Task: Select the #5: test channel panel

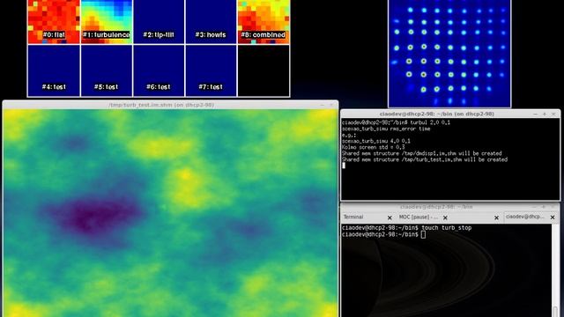Action: [x=106, y=70]
